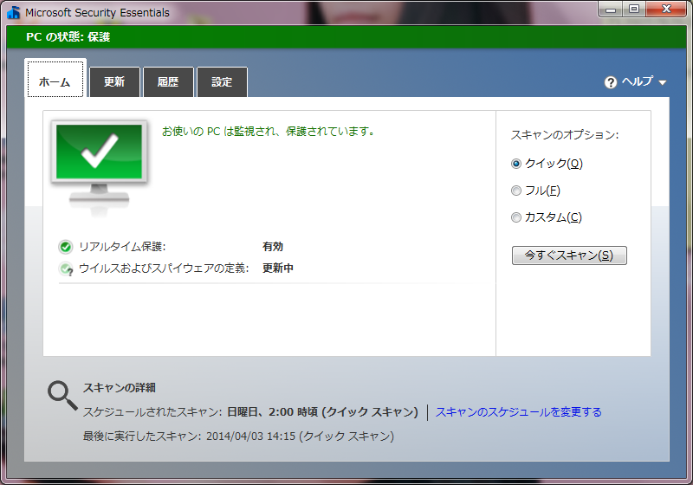
Task: Click the magnifier icon beside スキャンの詳細
Action: (x=62, y=396)
